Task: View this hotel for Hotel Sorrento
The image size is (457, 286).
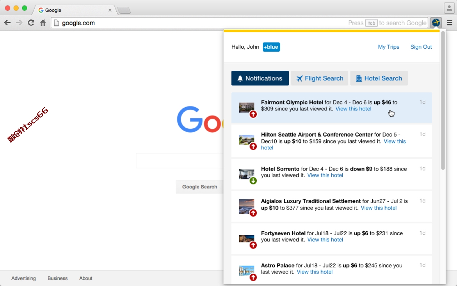Action: [x=325, y=175]
